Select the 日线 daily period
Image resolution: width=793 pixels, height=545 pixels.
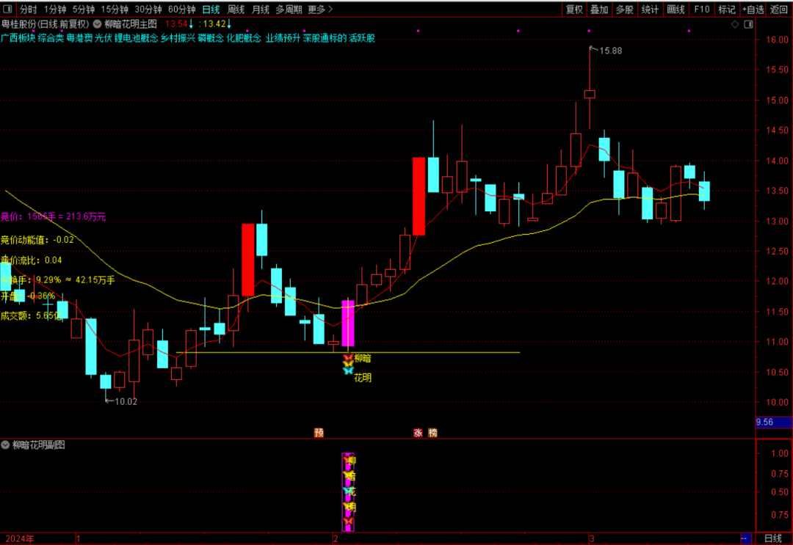tap(211, 10)
